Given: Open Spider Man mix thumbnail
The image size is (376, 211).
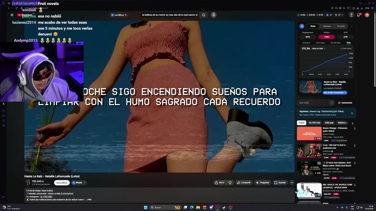Looking at the screenshot, I should click(x=309, y=190).
